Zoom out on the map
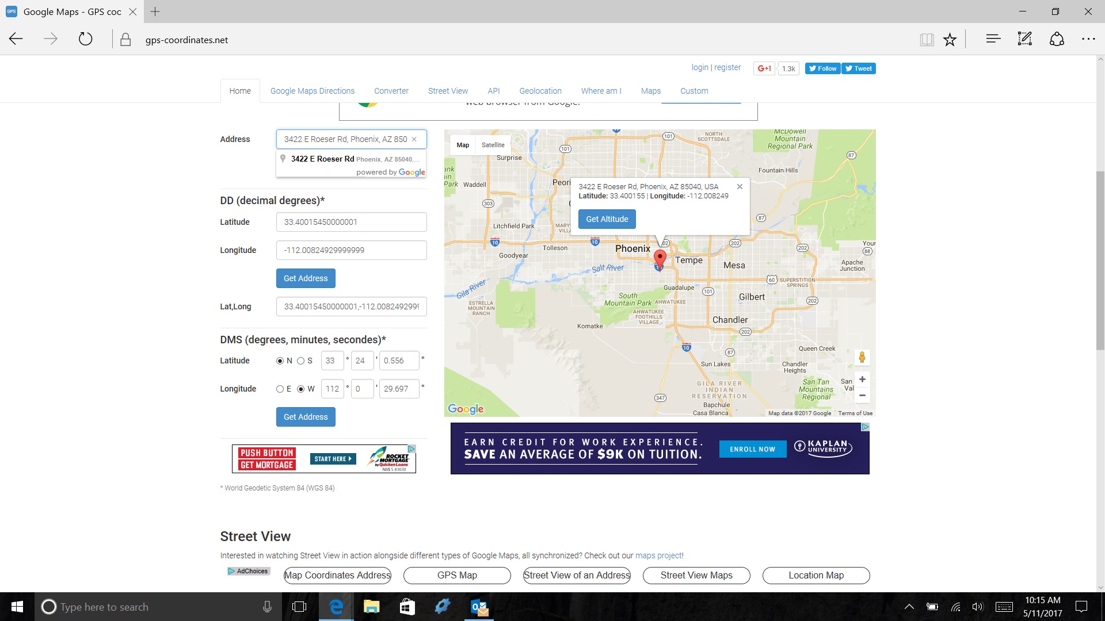This screenshot has width=1105, height=621. pyautogui.click(x=862, y=395)
